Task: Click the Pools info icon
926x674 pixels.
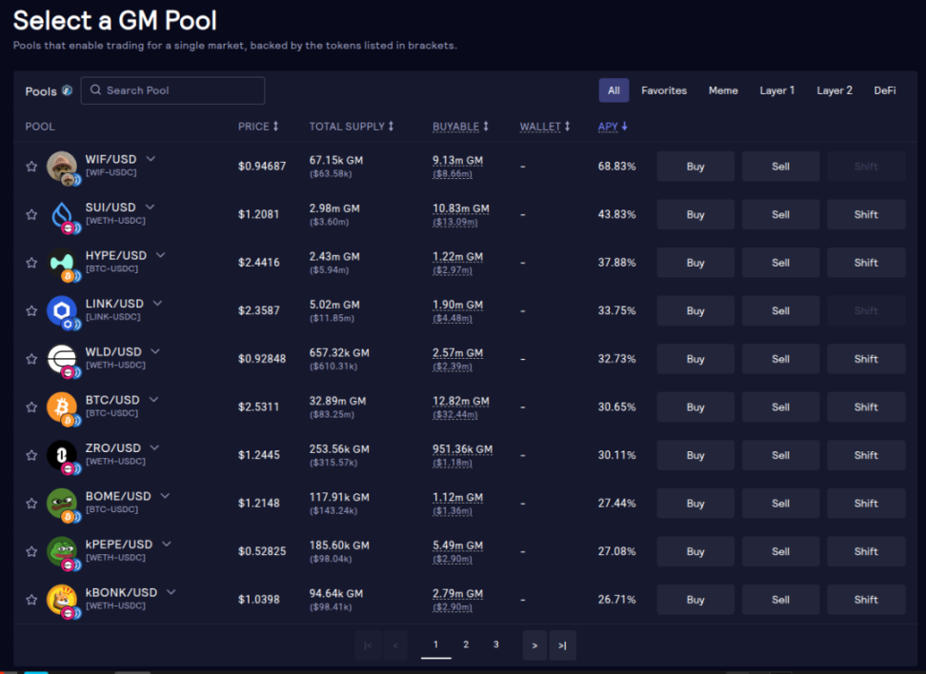Action: tap(68, 90)
